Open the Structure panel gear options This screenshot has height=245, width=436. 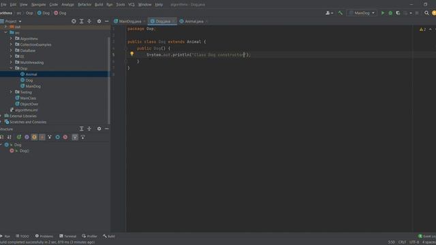[99, 129]
